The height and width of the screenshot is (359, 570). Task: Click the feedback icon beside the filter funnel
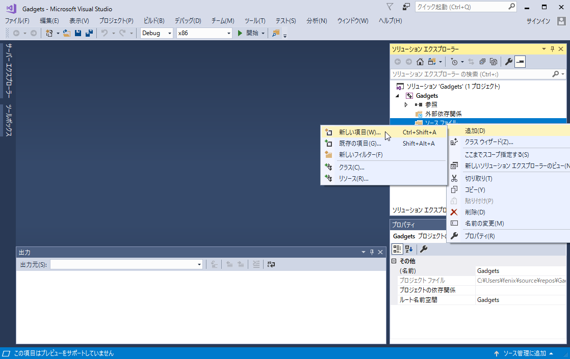[x=406, y=7]
